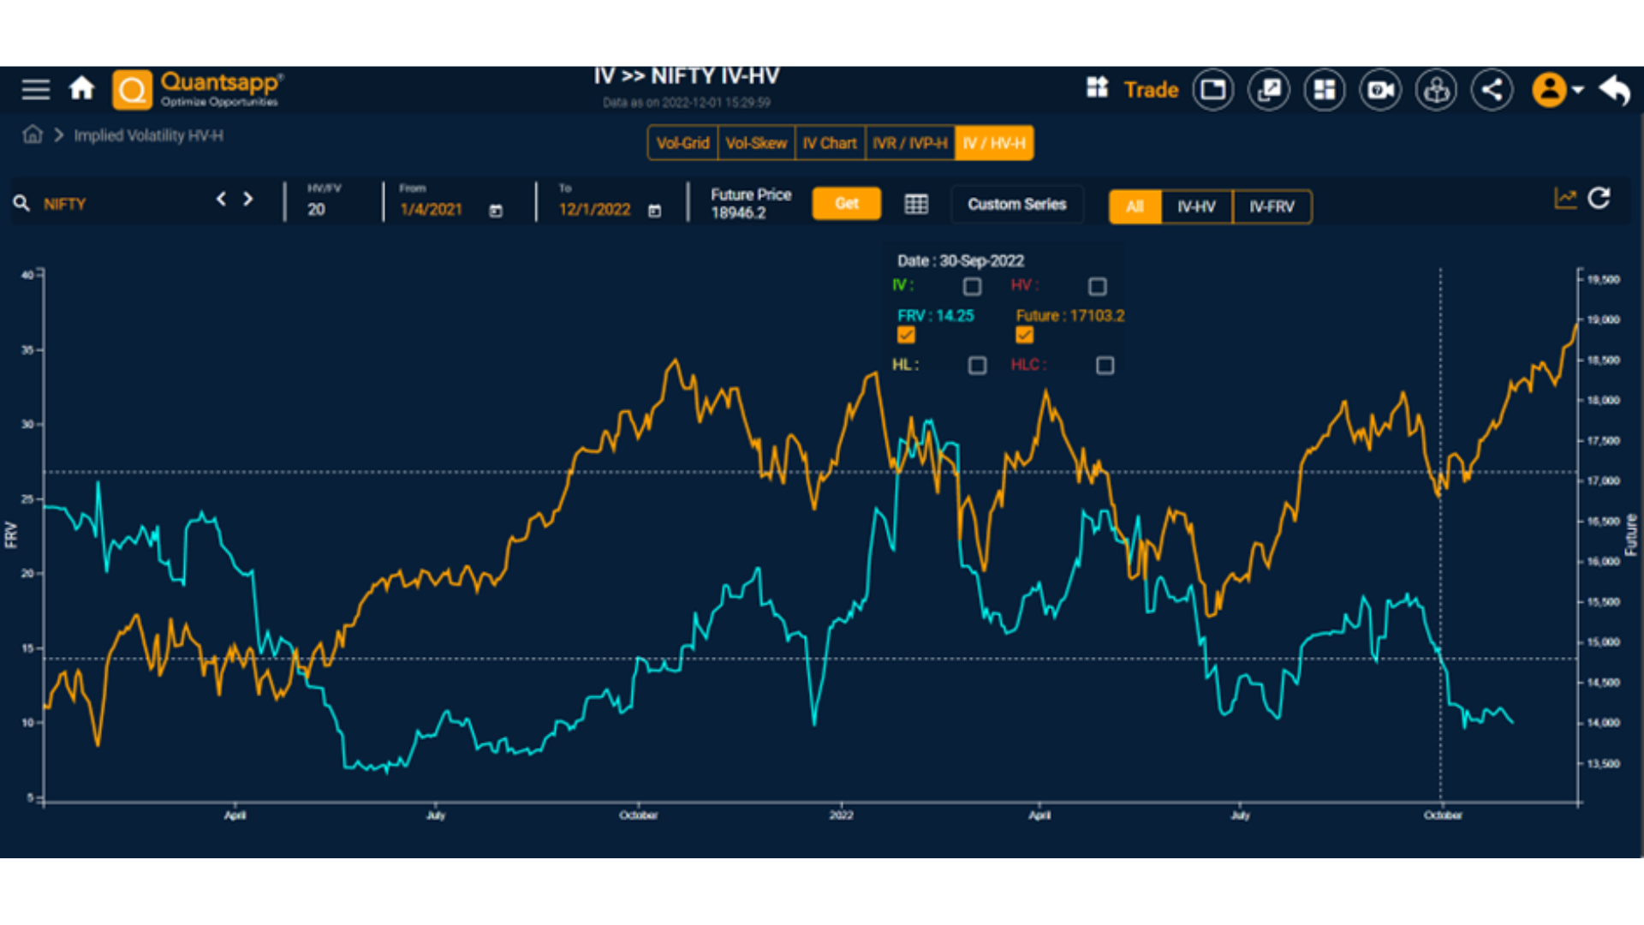The image size is (1644, 925).
Task: Click the back arrow icon
Action: pyautogui.click(x=1614, y=89)
